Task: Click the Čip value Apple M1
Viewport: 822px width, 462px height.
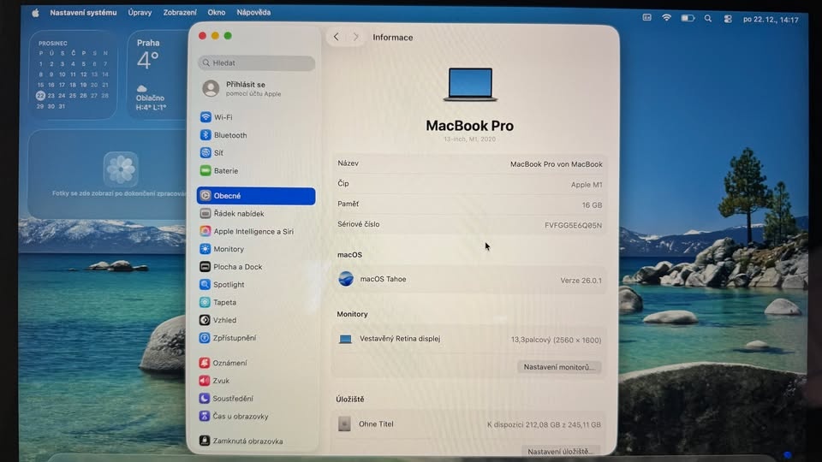Action: (587, 185)
